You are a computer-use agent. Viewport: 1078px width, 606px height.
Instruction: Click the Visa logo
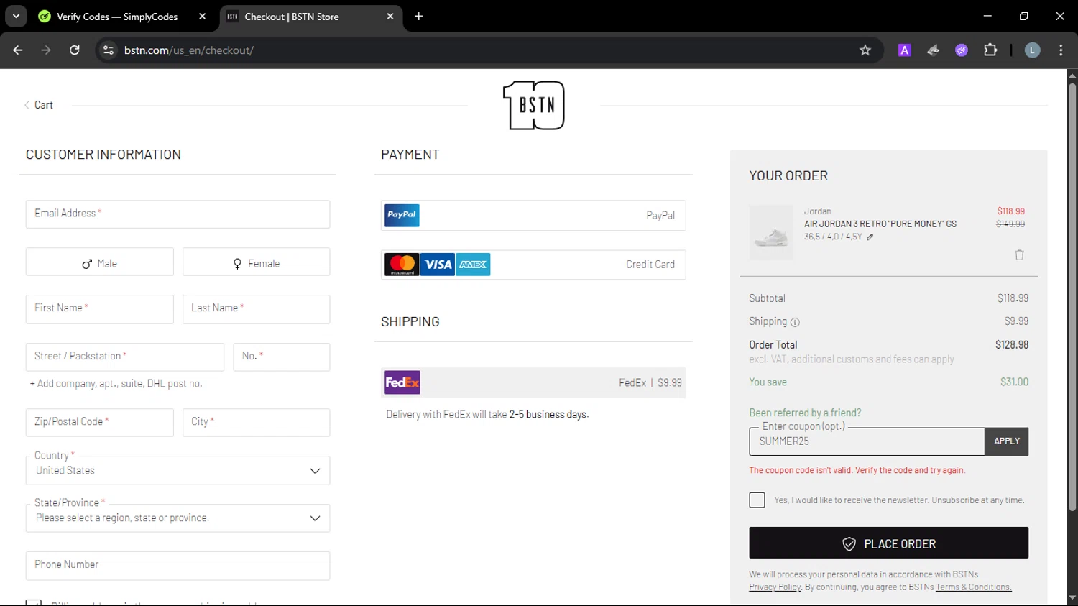click(438, 265)
